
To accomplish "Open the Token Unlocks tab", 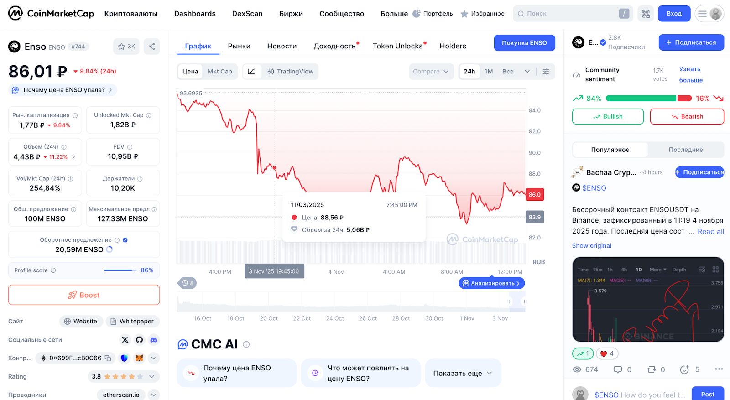I will tap(397, 46).
